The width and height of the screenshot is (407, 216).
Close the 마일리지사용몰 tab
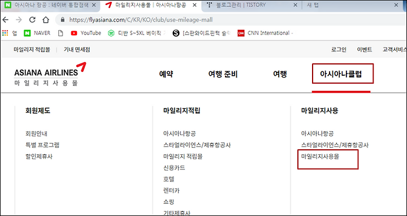pyautogui.click(x=194, y=5)
